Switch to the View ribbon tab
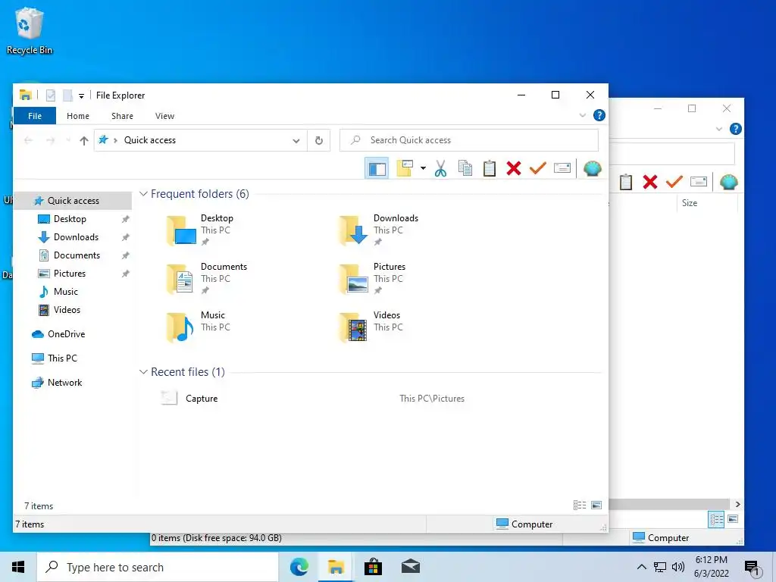The height and width of the screenshot is (582, 776). (x=164, y=116)
